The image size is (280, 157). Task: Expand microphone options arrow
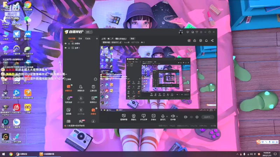(167, 117)
